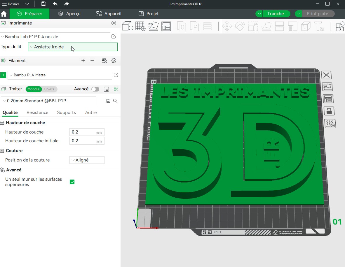Open the Type de lit Assiette froide dropdown
Image resolution: width=345 pixels, height=267 pixels.
coord(73,47)
